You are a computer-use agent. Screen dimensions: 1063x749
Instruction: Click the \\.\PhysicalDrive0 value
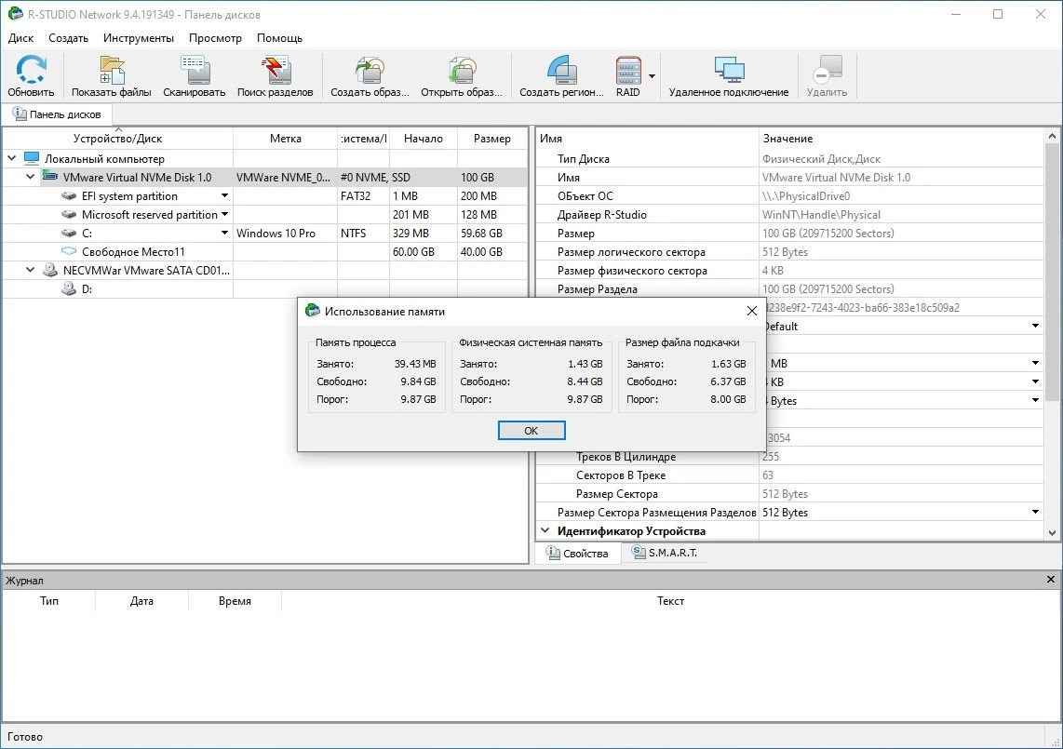coord(806,196)
